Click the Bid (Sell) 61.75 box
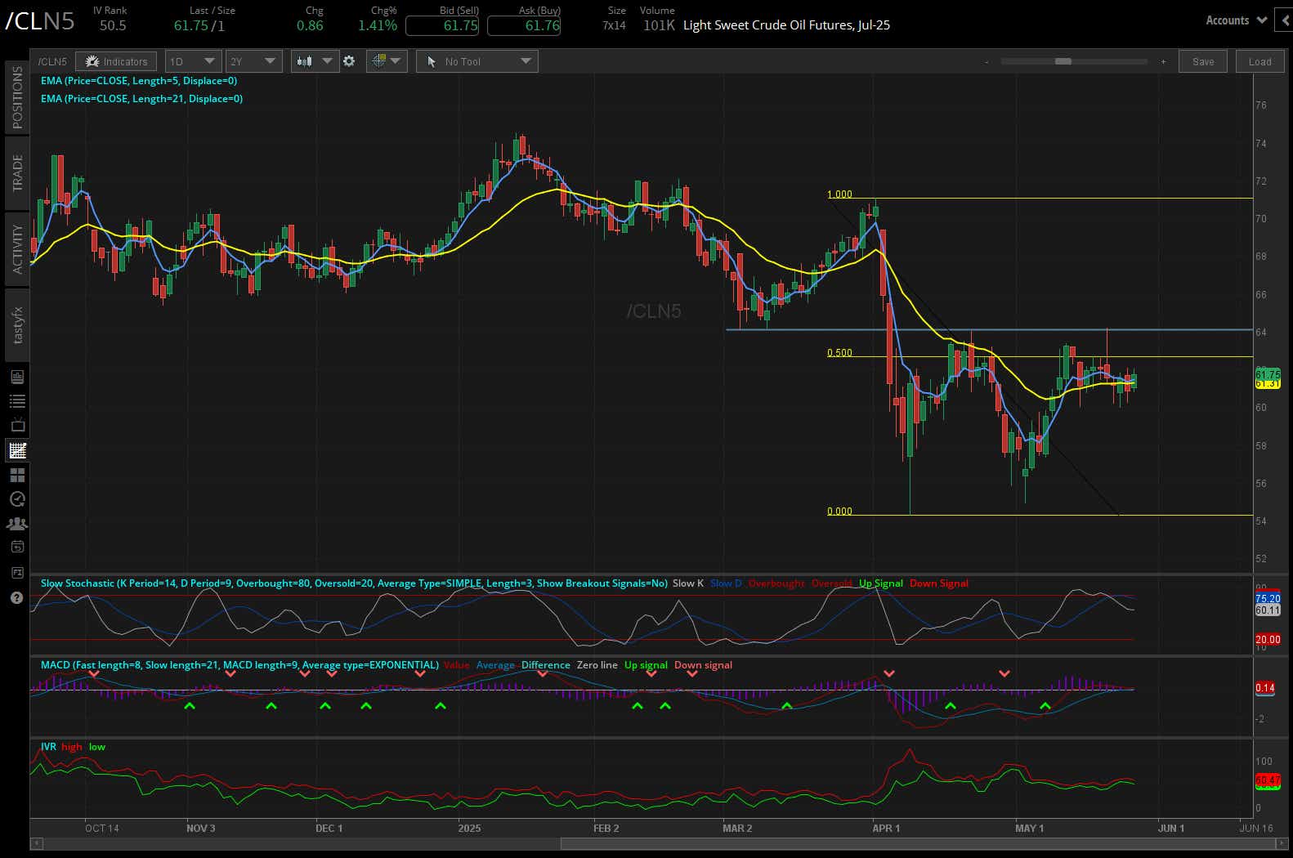The height and width of the screenshot is (858, 1293). [x=442, y=25]
